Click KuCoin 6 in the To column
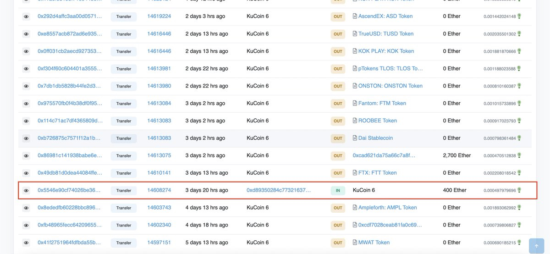This screenshot has width=550, height=254. click(x=364, y=190)
